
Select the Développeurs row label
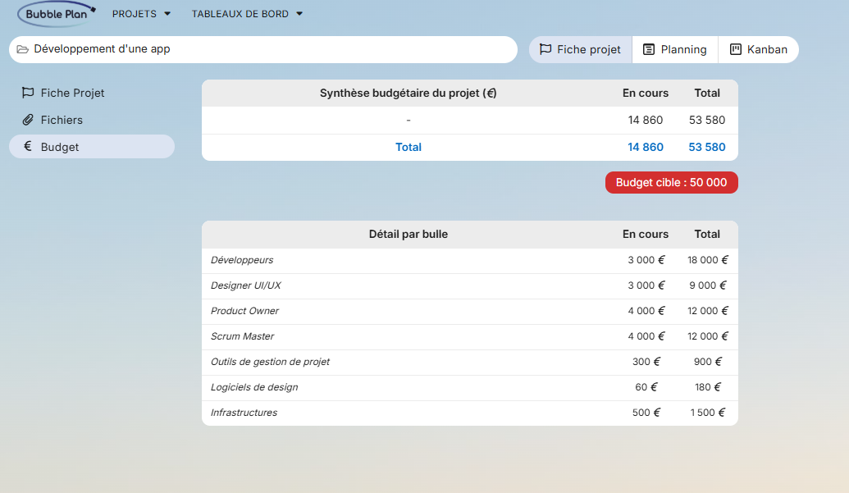pos(242,260)
